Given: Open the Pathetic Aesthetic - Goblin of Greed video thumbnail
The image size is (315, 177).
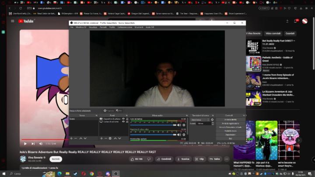Looking at the screenshot, I should [253, 64].
